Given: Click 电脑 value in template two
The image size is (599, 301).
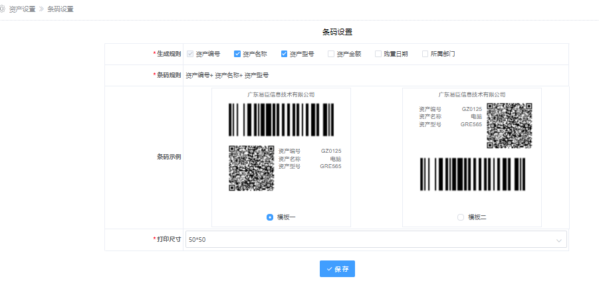Looking at the screenshot, I should (477, 116).
